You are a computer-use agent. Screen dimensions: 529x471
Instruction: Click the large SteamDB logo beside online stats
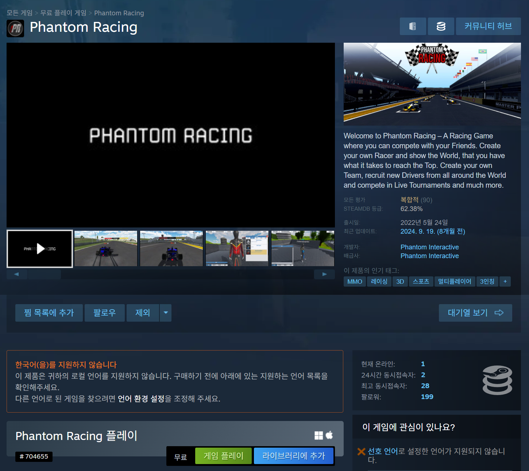497,380
